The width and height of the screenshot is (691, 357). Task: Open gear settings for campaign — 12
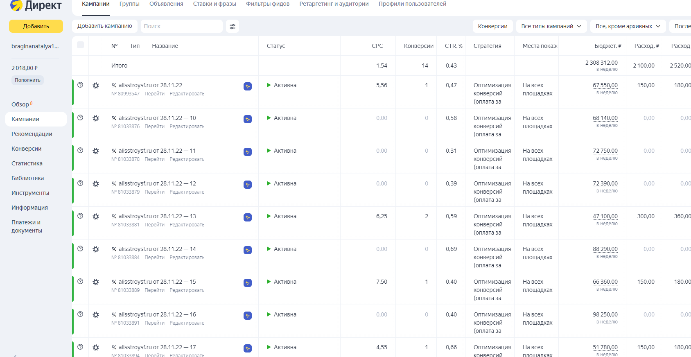point(96,184)
